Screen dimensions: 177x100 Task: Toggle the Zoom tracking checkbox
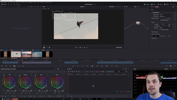95,72
